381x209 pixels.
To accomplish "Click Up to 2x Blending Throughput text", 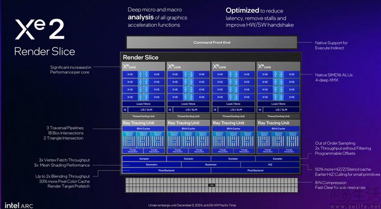I will point(62,176).
